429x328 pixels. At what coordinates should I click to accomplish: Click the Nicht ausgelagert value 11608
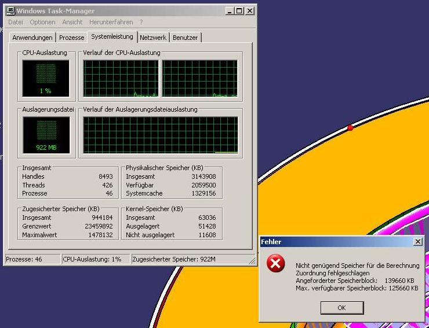tap(207, 235)
